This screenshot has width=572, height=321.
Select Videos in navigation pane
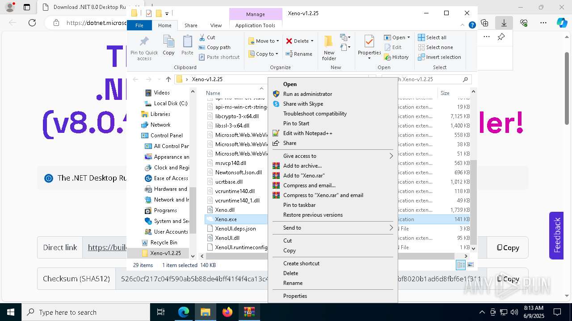point(162,93)
